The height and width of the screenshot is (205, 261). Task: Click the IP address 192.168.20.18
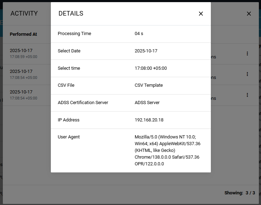pyautogui.click(x=149, y=120)
